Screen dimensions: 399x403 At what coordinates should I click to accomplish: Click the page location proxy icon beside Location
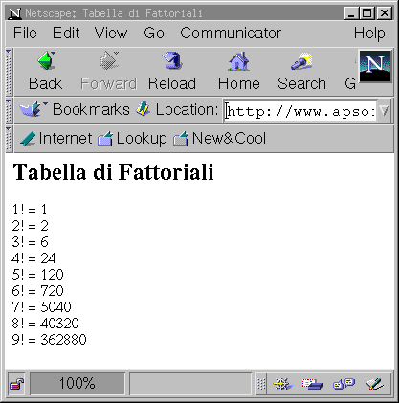pos(143,109)
